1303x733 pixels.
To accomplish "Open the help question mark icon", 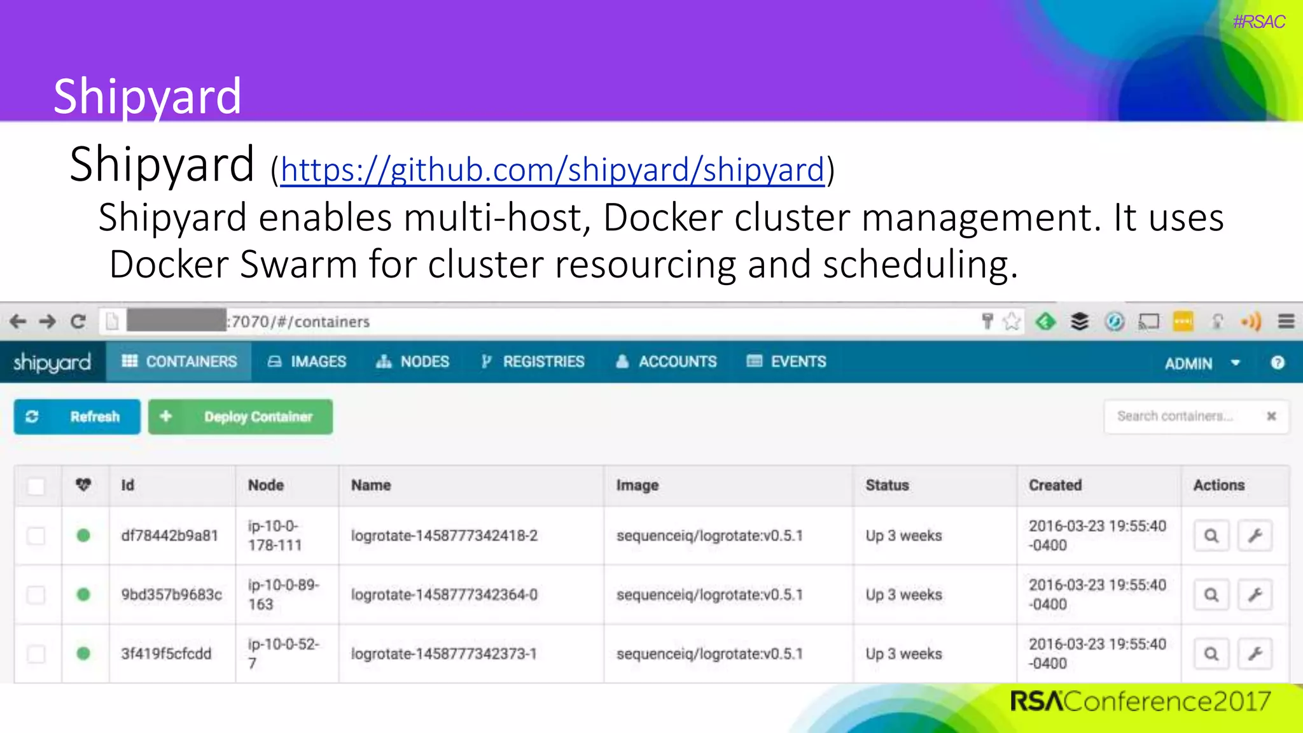I will coord(1278,363).
